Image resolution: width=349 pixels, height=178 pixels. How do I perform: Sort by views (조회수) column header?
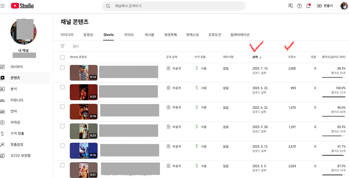click(292, 57)
